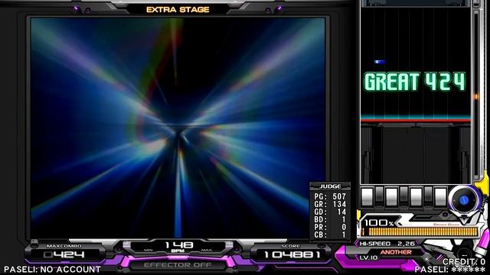Tap key 5, the third white key
490x275 pixels.
point(416,197)
